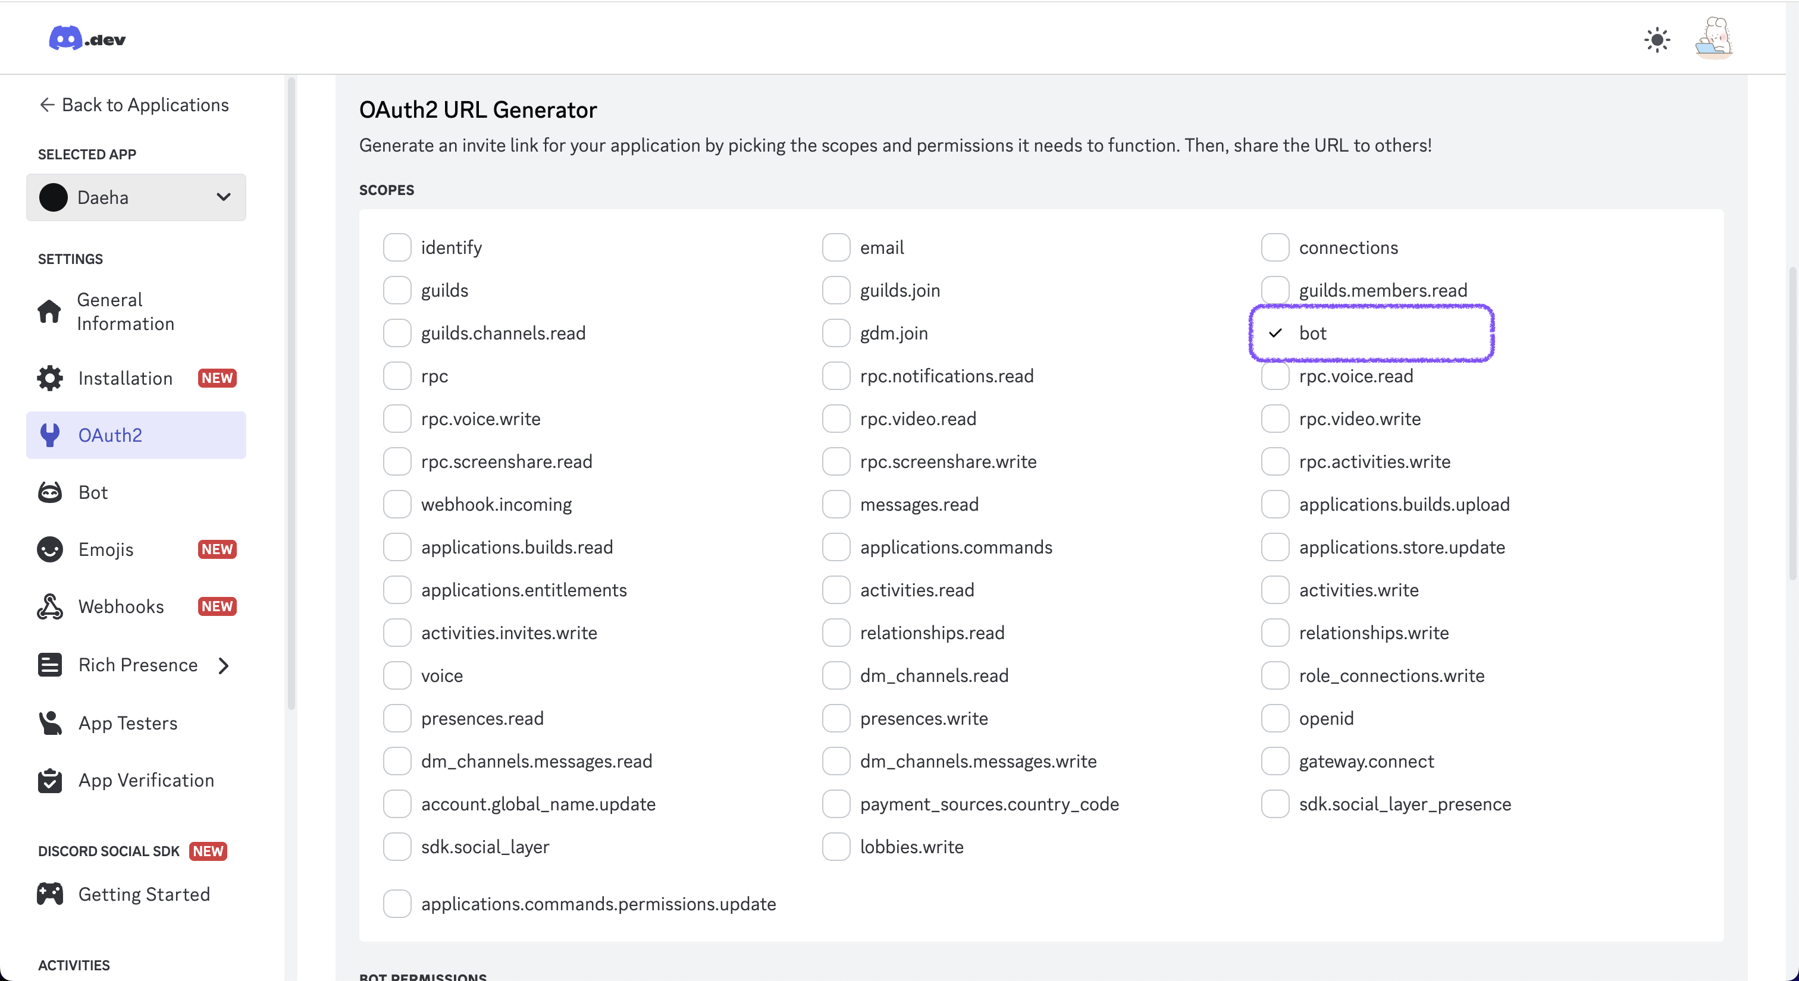Viewport: 1799px width, 981px height.
Task: Toggle the light theme sun icon
Action: click(x=1657, y=40)
